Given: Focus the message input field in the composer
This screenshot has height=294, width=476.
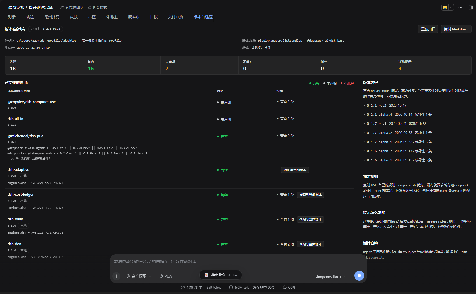Looking at the screenshot, I should 238,261.
